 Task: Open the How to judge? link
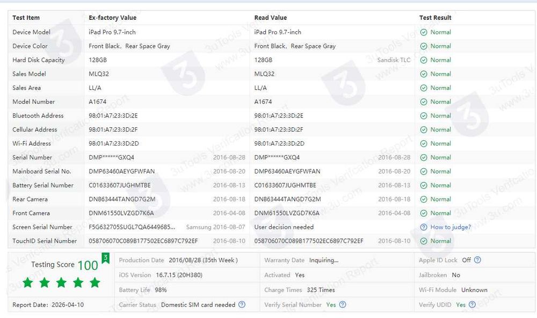tap(451, 227)
